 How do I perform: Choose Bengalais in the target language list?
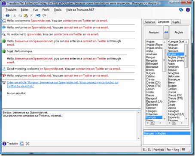pos(174,73)
